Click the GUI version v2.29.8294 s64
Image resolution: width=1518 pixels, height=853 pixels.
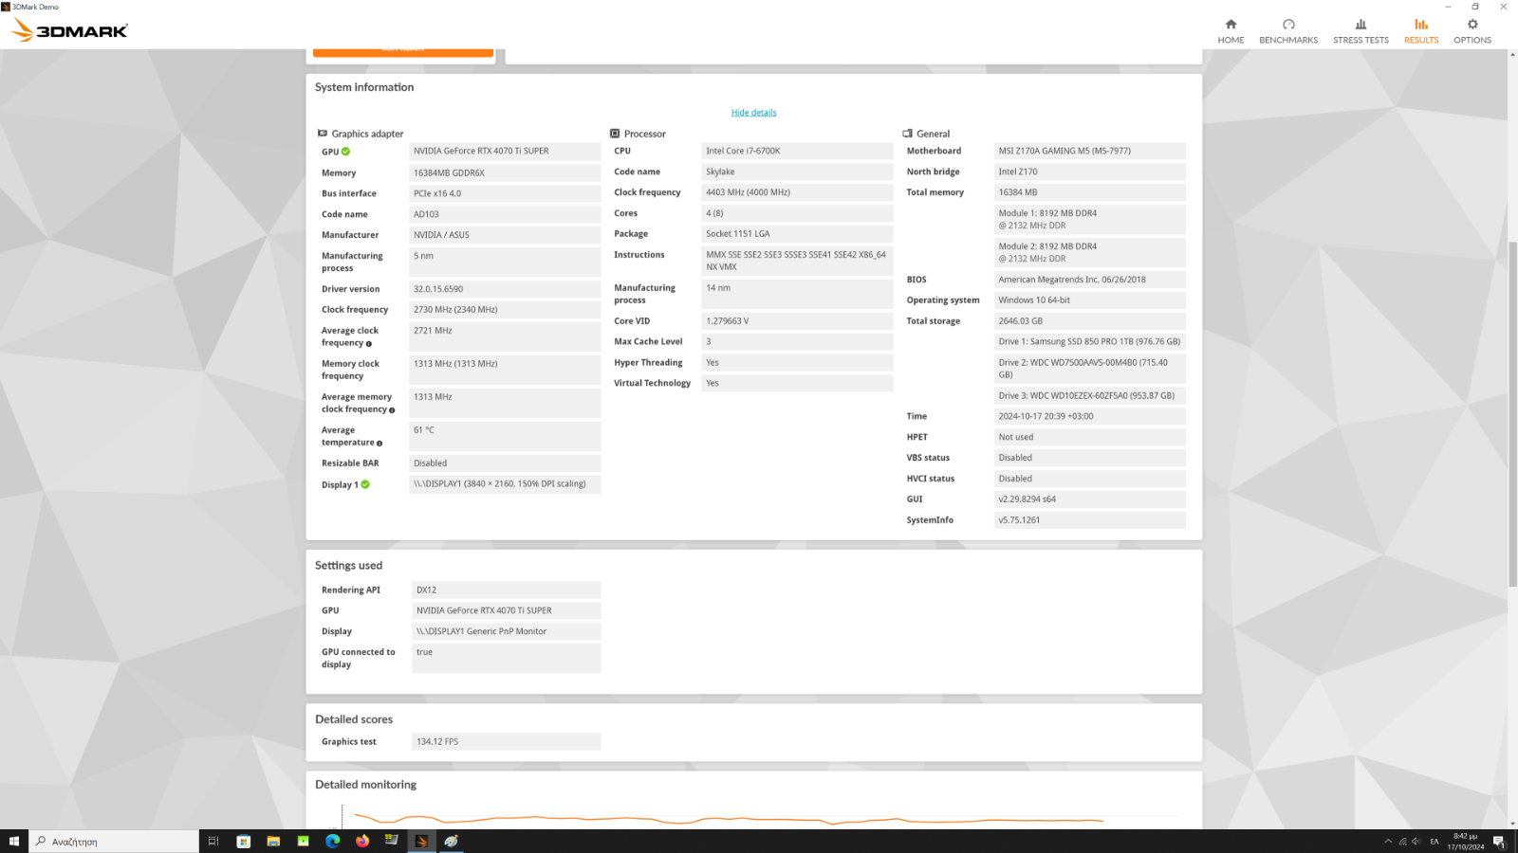pyautogui.click(x=1090, y=499)
